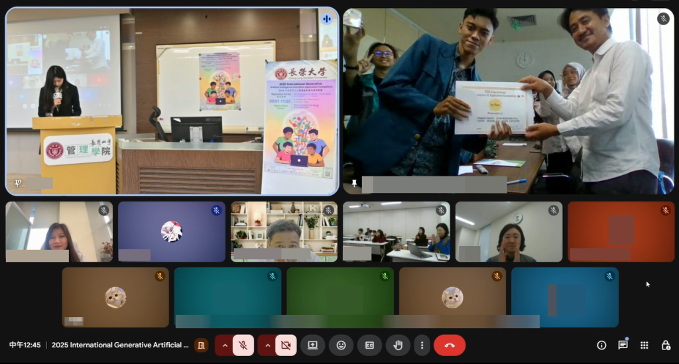Image resolution: width=679 pixels, height=364 pixels.
Task: Open the three-dot more options menu
Action: 422,345
